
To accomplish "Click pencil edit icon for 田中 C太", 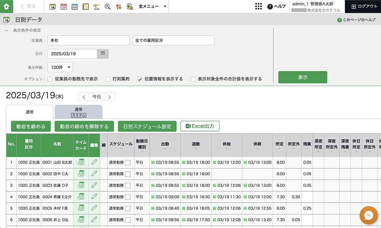I will click(94, 174).
